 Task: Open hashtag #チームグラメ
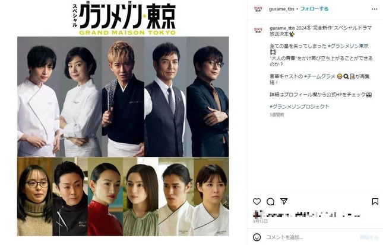[x=319, y=76]
